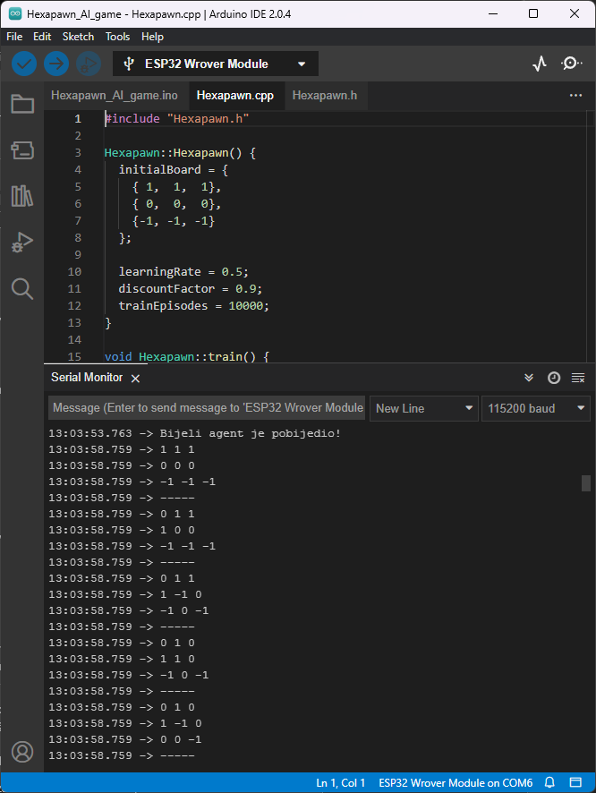Image resolution: width=596 pixels, height=793 pixels.
Task: Switch to the Hexapawn.h tab
Action: click(321, 95)
